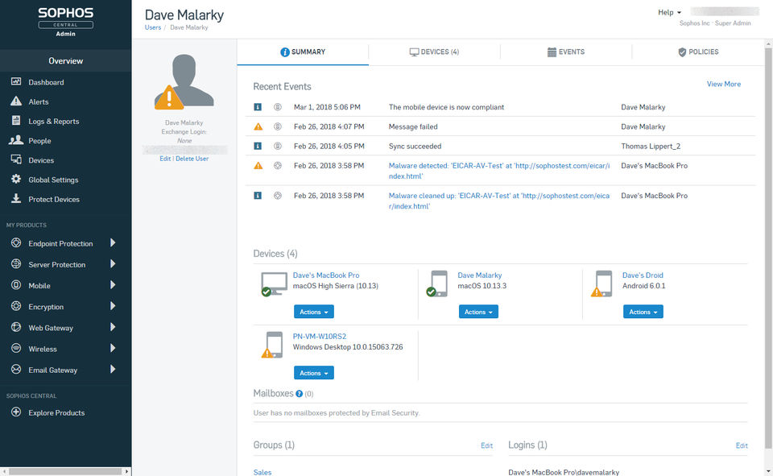The width and height of the screenshot is (773, 476).
Task: Click info icon on Sync succeeded event
Action: tap(258, 146)
